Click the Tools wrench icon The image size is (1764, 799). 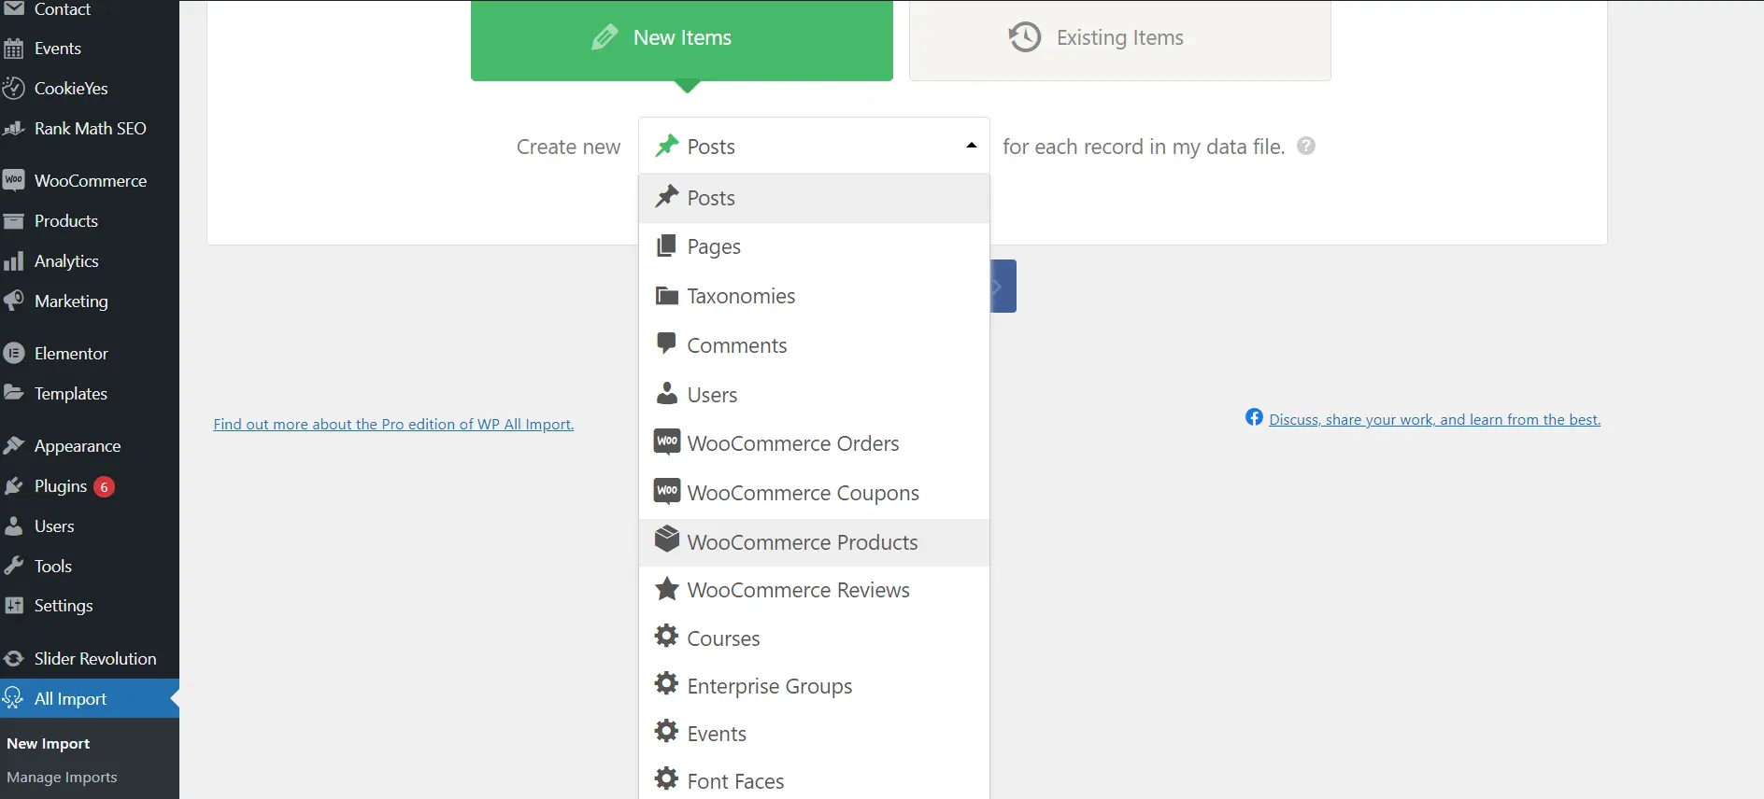pyautogui.click(x=13, y=566)
